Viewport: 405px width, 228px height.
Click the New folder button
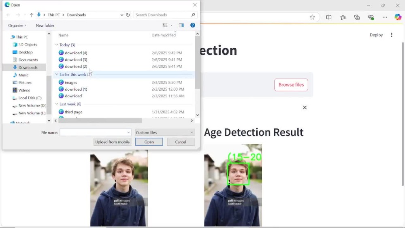(45, 25)
